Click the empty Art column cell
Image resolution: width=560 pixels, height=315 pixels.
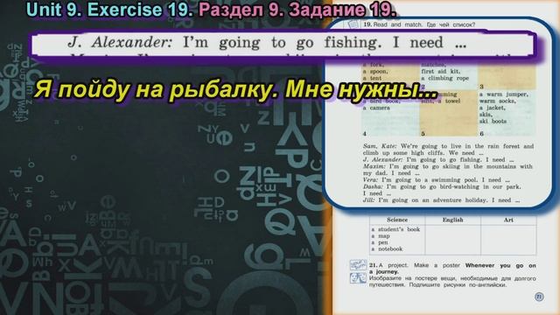(x=508, y=240)
